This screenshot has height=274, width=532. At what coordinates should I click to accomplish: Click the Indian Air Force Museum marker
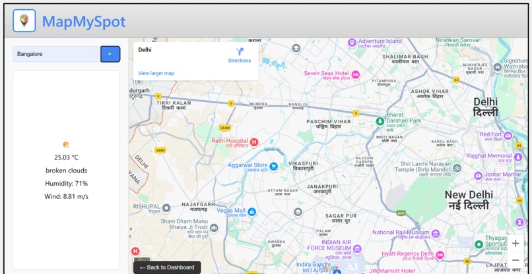(x=357, y=249)
